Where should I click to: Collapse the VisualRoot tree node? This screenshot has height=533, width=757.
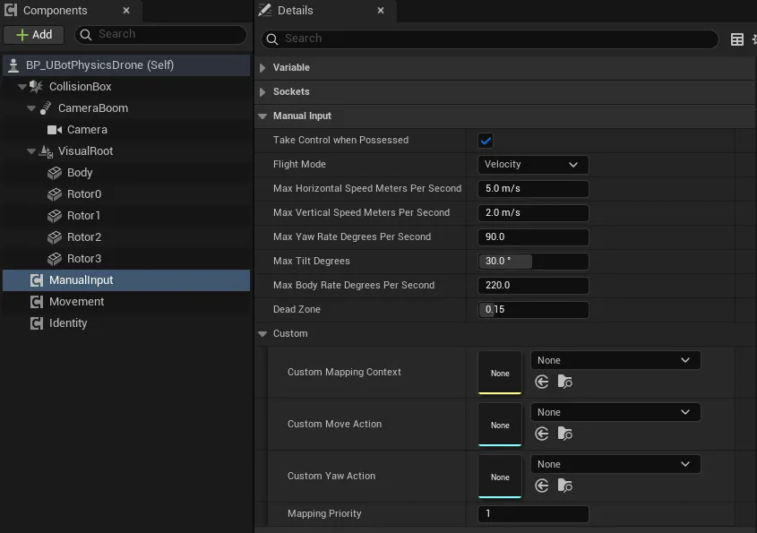coord(31,151)
